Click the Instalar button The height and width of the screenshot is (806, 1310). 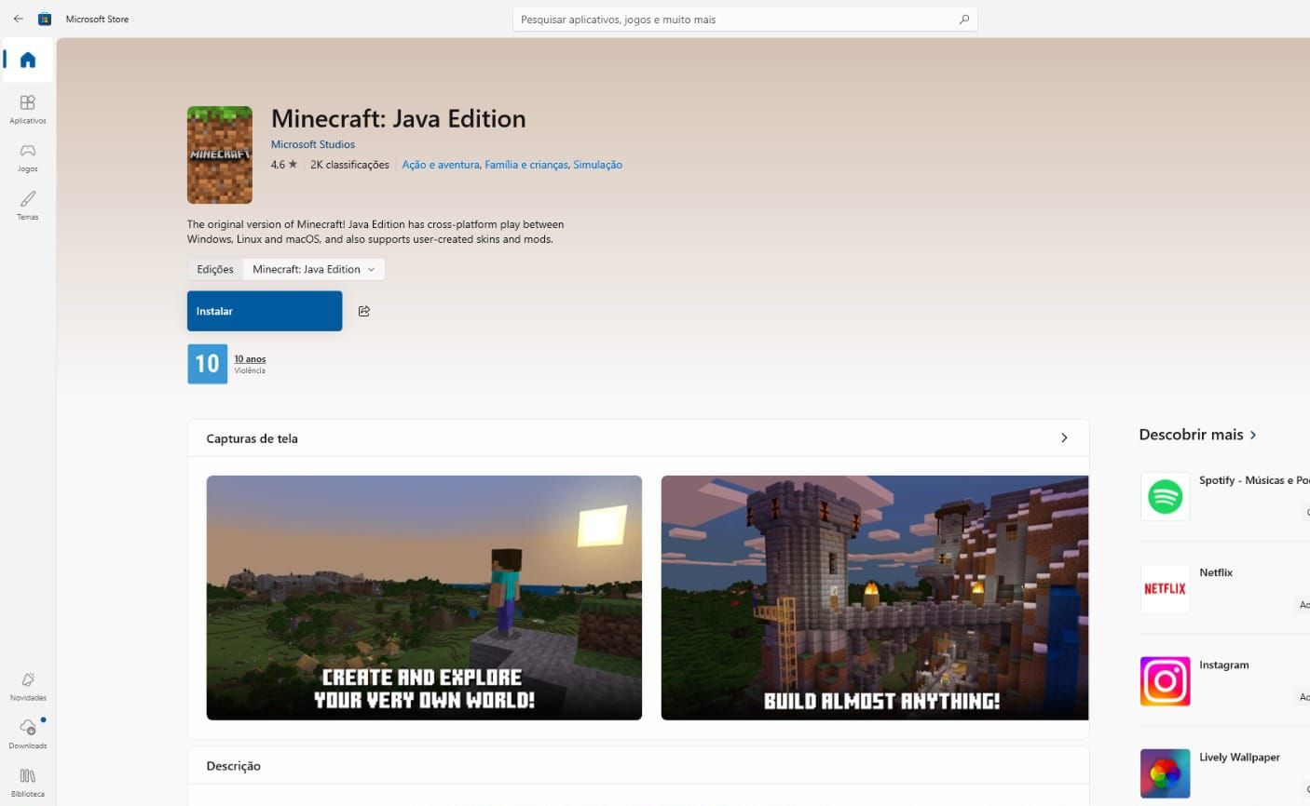click(x=265, y=311)
